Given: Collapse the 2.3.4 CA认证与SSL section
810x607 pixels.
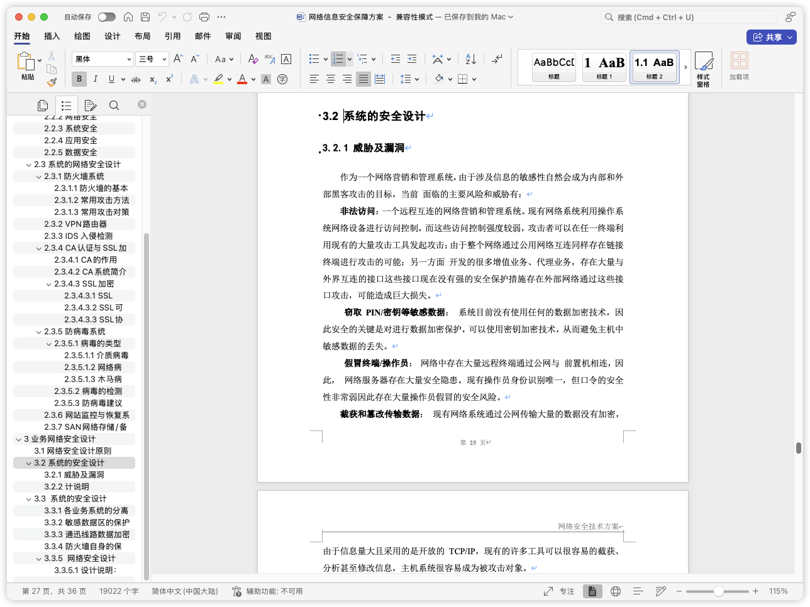Looking at the screenshot, I should click(39, 248).
